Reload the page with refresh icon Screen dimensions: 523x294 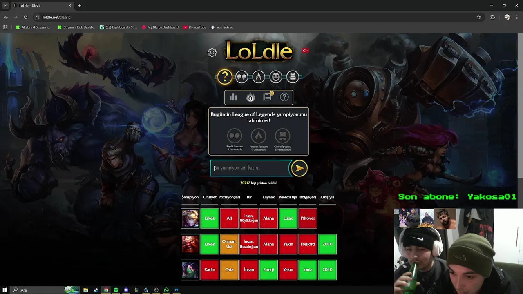(x=25, y=17)
